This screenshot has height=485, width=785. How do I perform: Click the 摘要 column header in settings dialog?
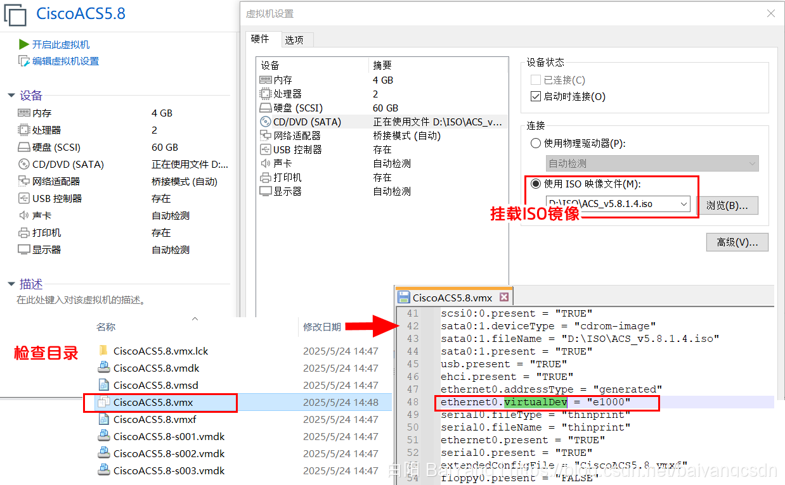click(x=382, y=65)
